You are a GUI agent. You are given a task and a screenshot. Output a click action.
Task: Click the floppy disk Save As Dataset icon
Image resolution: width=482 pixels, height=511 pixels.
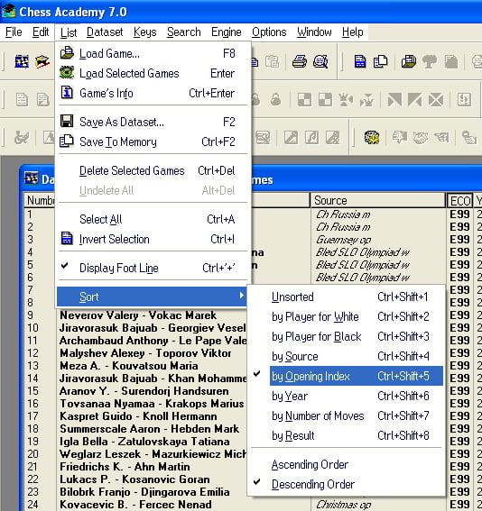[67, 122]
